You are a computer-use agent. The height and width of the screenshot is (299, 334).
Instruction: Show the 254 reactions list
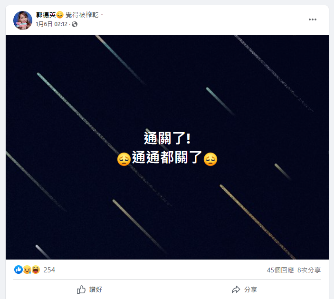[x=49, y=270]
